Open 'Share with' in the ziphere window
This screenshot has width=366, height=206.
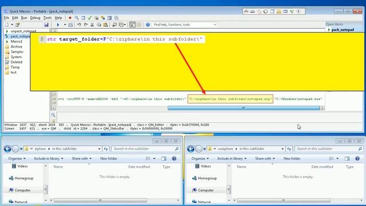[81, 159]
